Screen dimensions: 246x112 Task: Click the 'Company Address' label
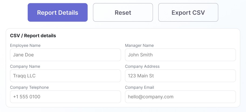[x=142, y=66]
